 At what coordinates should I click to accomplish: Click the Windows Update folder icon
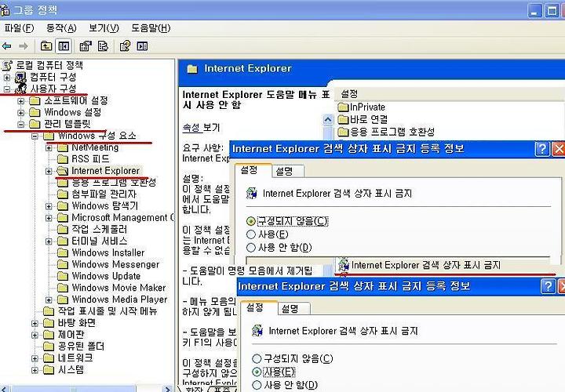click(63, 276)
